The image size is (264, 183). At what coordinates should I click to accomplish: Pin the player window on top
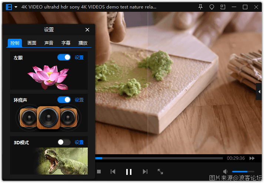point(200,7)
